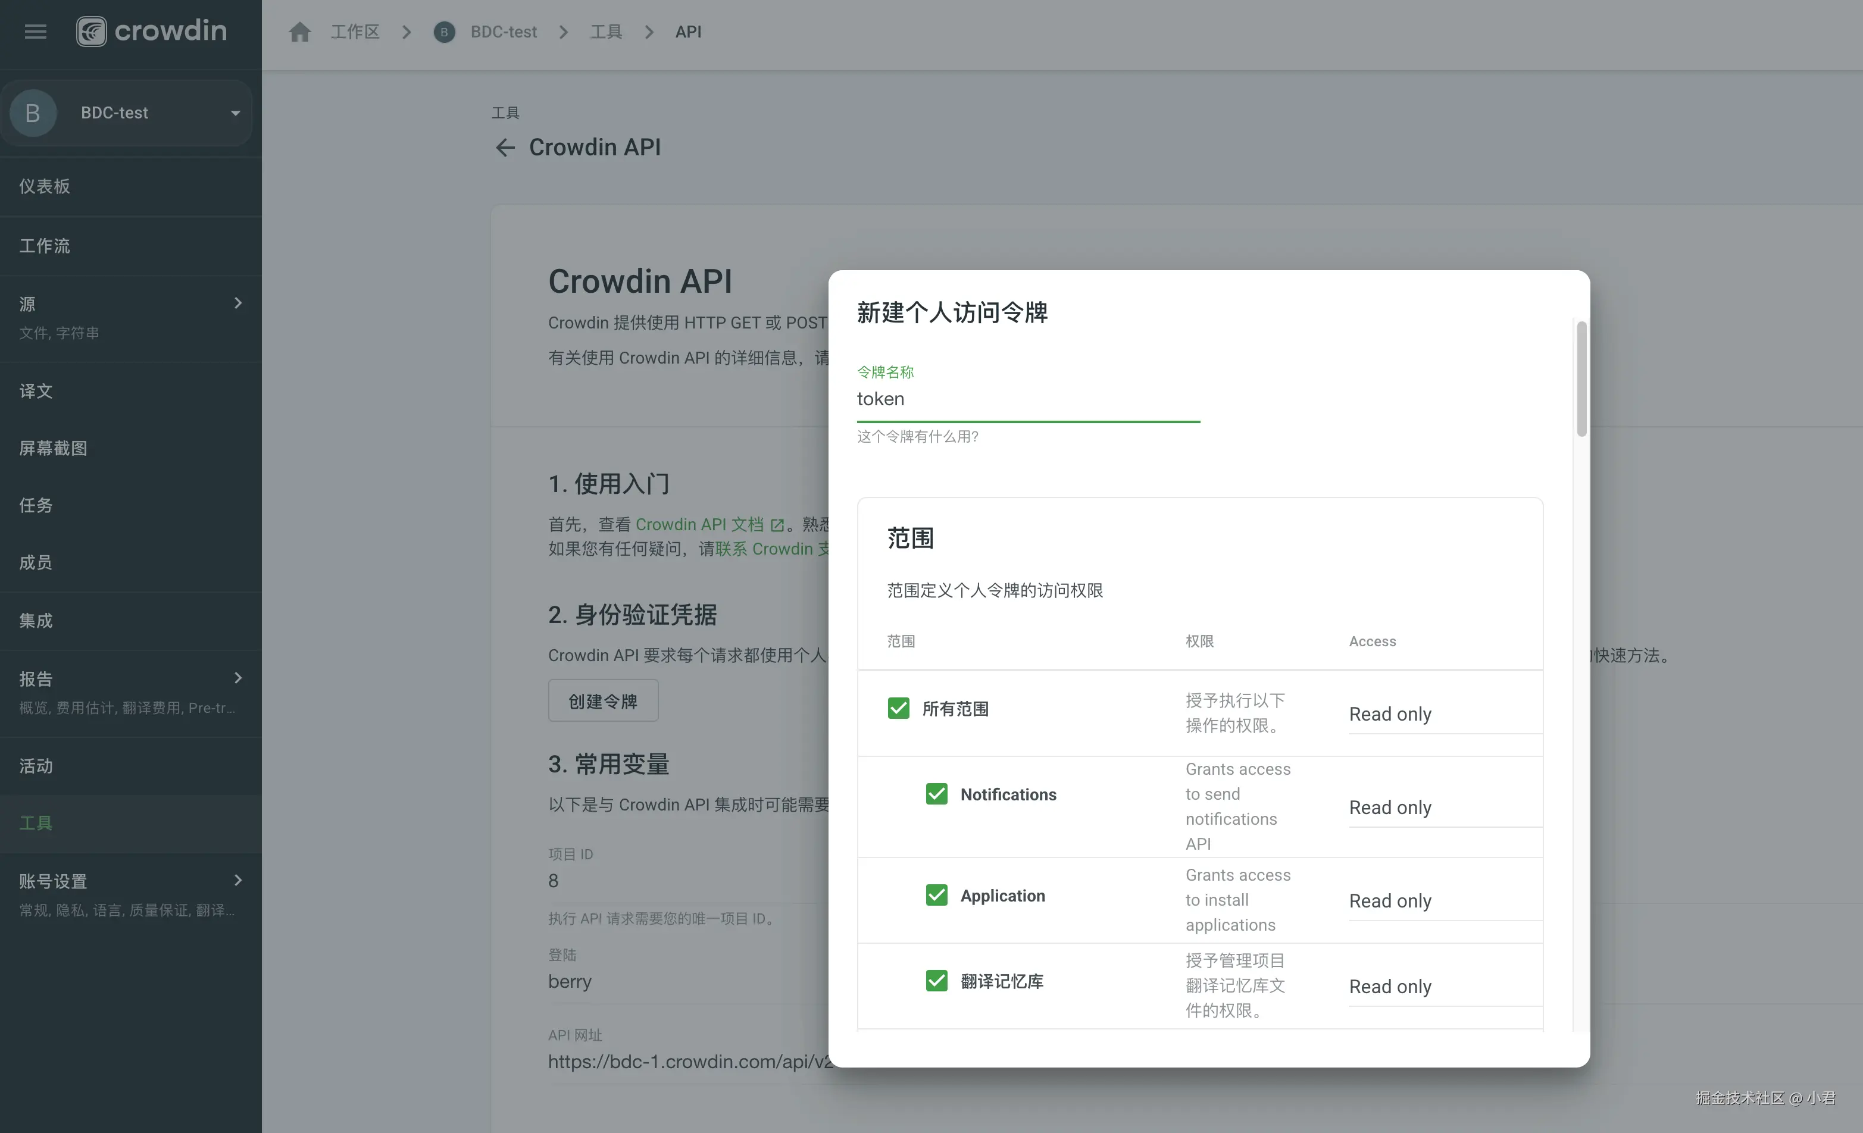The height and width of the screenshot is (1133, 1863).
Task: Uncheck the 所有范围 checkbox
Action: click(x=898, y=708)
